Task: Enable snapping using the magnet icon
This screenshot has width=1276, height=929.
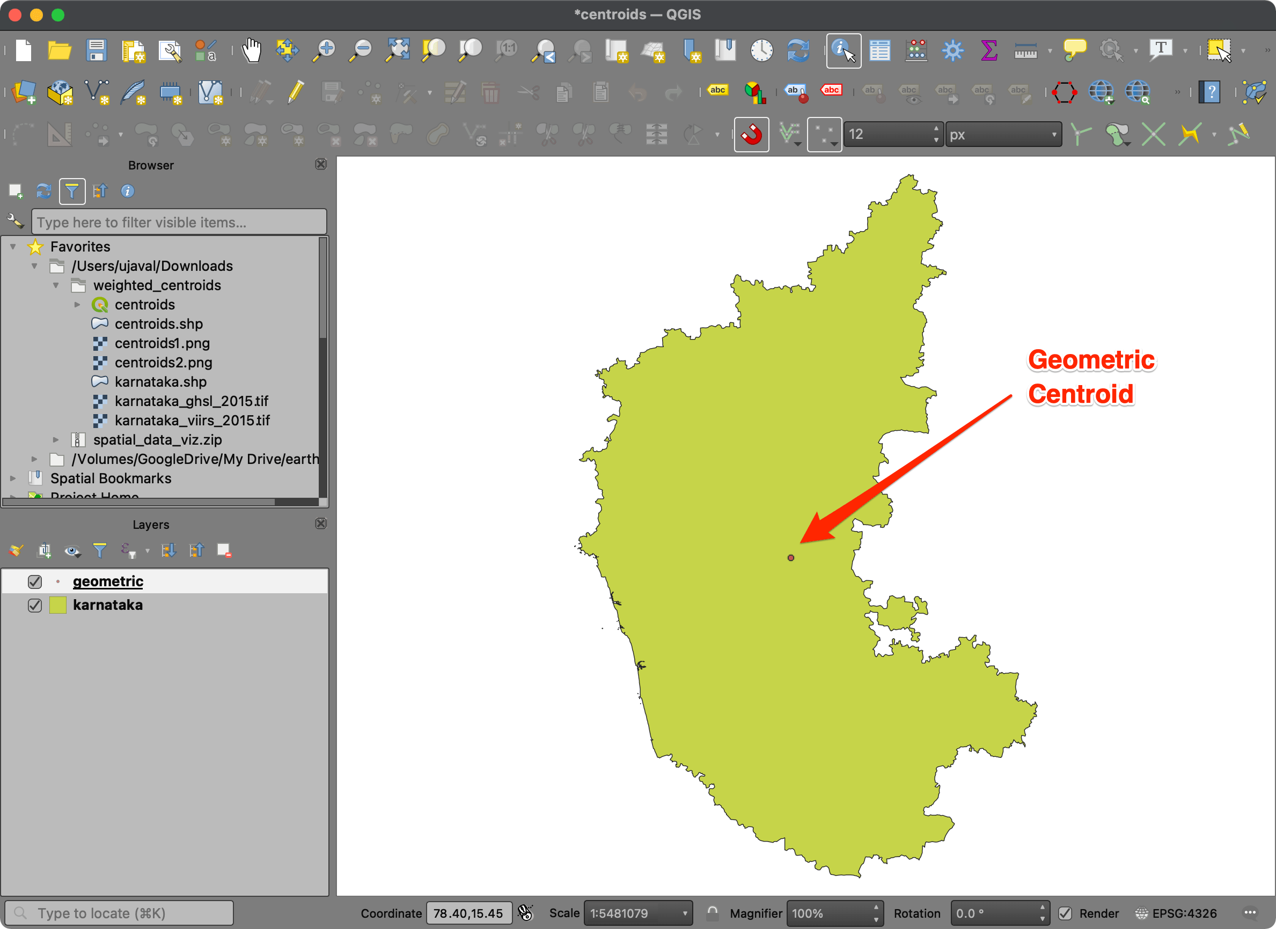Action: coord(752,135)
